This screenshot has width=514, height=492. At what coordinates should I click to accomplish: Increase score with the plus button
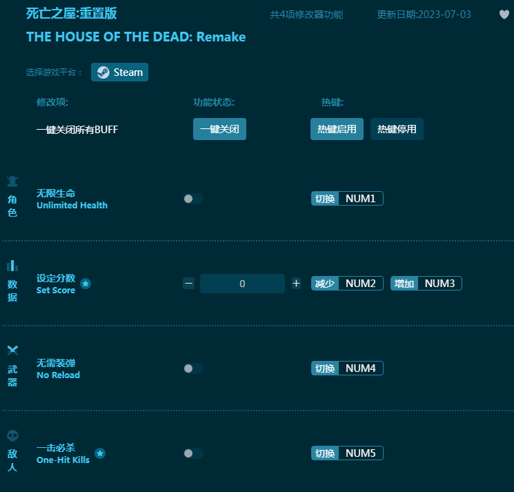coord(296,284)
